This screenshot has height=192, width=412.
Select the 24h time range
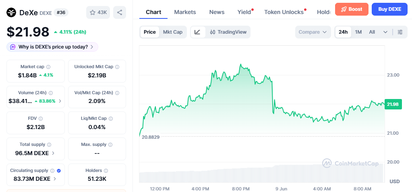[343, 32]
